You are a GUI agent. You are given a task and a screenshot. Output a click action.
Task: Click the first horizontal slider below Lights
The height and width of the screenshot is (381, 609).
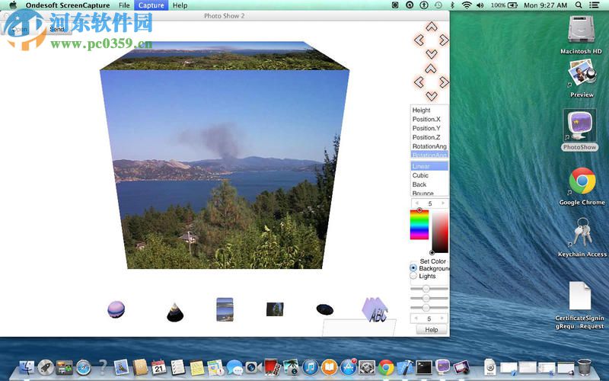tap(429, 289)
